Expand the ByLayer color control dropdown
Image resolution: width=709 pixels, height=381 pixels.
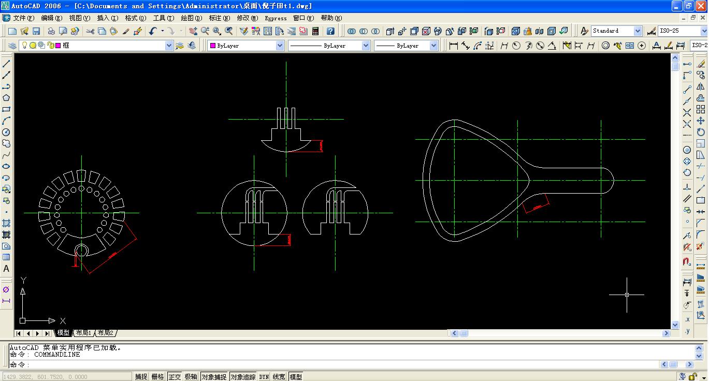280,46
